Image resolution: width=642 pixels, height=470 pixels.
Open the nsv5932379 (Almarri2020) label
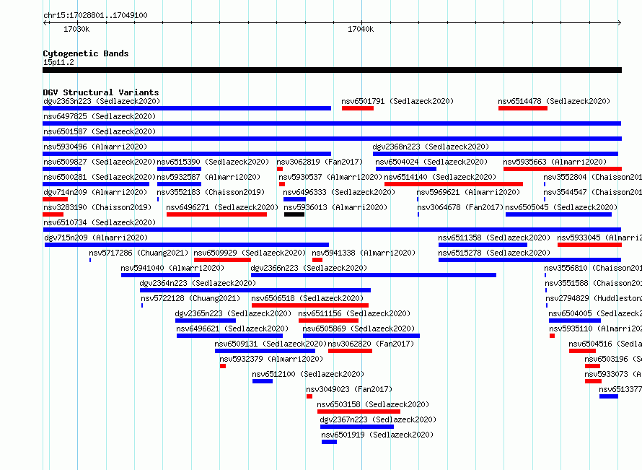(271, 359)
